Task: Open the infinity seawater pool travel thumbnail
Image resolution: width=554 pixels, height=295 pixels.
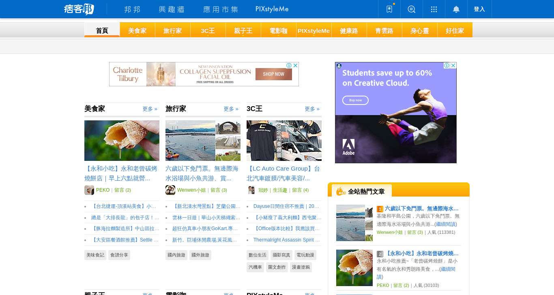Action: pos(203,141)
